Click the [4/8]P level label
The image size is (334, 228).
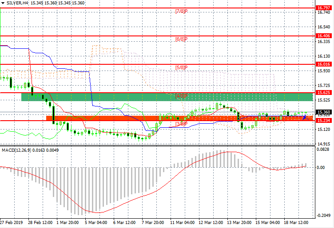pyautogui.click(x=182, y=96)
